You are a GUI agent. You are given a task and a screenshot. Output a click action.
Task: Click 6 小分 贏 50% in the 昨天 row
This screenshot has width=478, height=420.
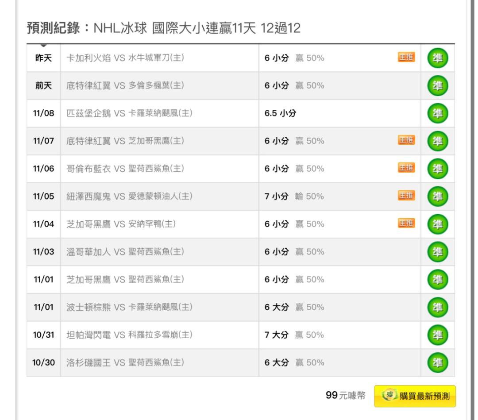(x=294, y=58)
